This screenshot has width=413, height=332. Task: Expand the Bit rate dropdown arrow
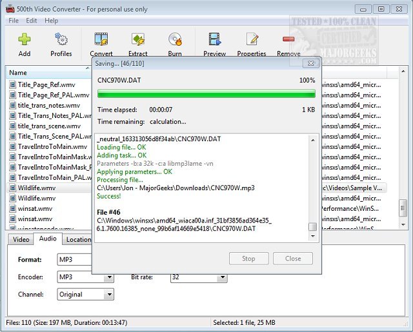pyautogui.click(x=223, y=277)
